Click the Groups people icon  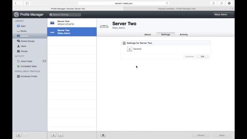tap(18, 51)
